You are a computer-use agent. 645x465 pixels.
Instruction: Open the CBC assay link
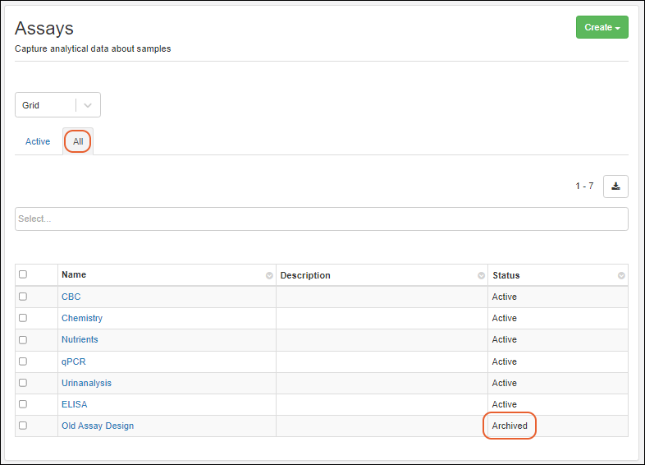(71, 297)
